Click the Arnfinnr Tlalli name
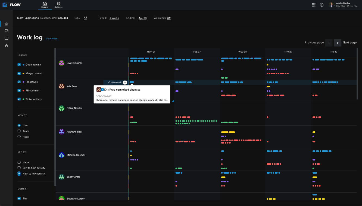 (x=74, y=132)
